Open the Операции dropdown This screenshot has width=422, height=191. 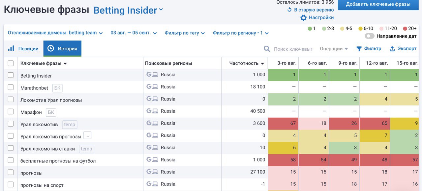(334, 49)
